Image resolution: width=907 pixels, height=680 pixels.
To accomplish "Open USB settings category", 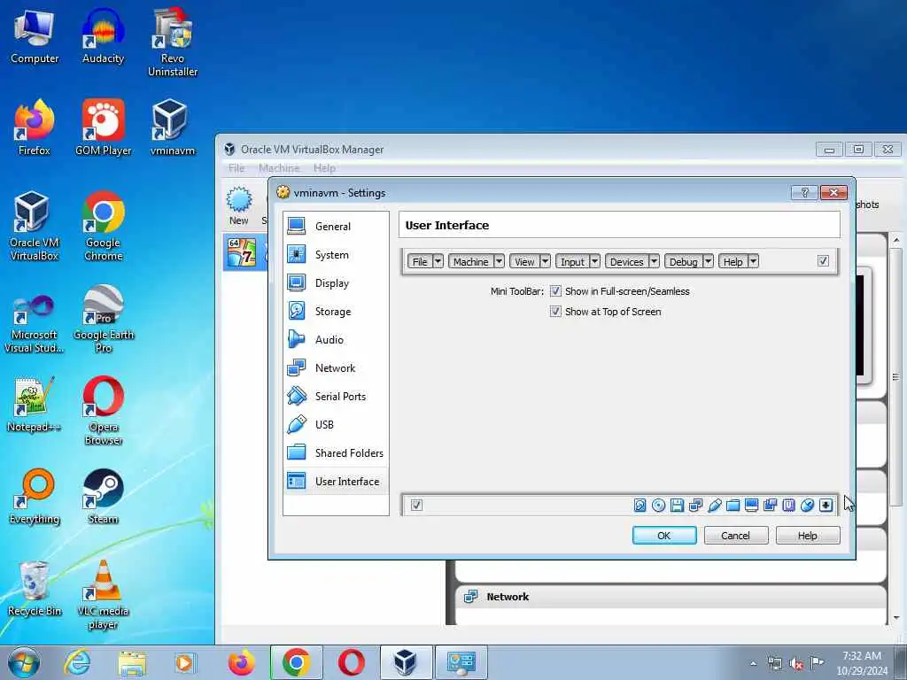I will point(336,424).
